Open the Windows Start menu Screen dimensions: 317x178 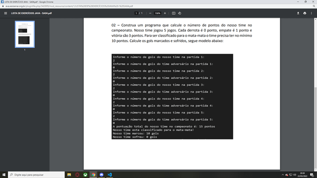(4, 175)
